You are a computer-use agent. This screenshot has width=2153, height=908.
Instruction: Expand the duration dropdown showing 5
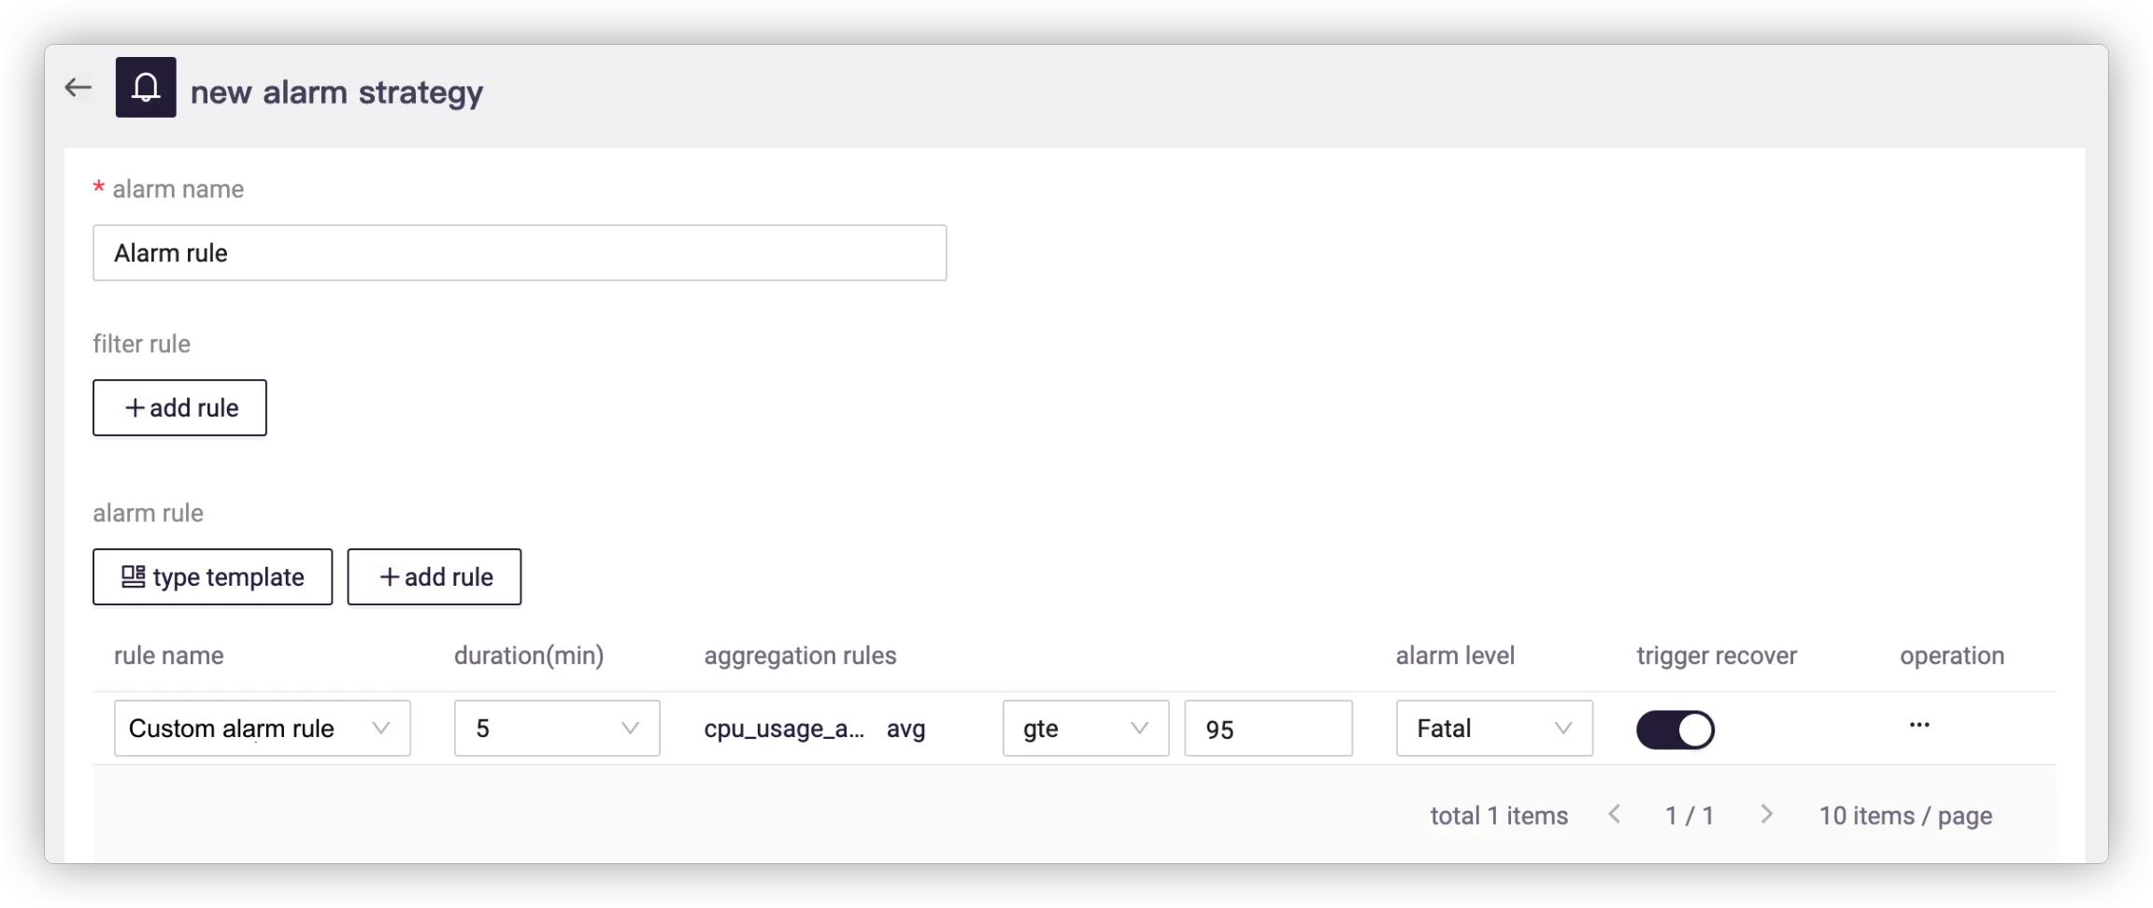pos(557,729)
